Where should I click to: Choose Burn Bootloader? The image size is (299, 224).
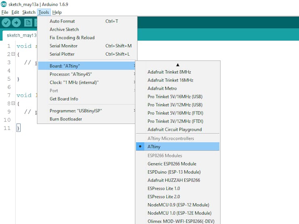(x=87, y=119)
